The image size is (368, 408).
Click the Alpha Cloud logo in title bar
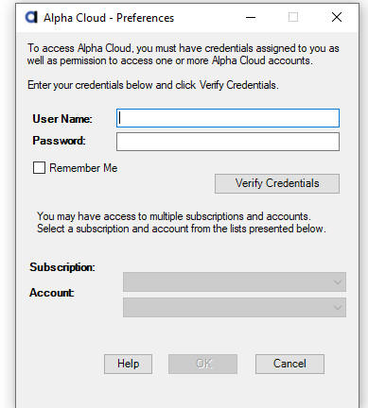click(31, 17)
